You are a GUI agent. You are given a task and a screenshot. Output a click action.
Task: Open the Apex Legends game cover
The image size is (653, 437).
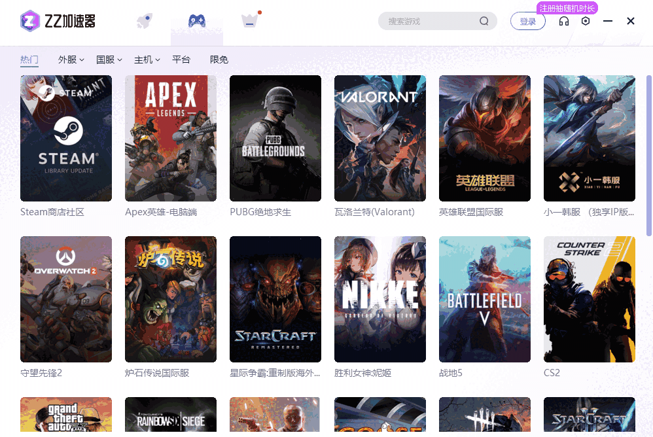pos(171,138)
